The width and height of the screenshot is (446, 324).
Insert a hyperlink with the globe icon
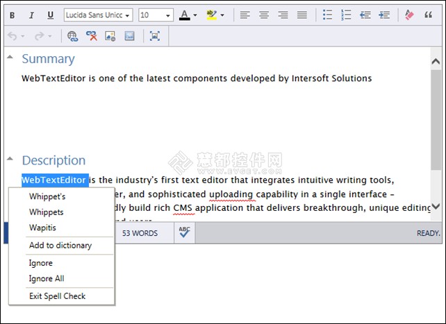pyautogui.click(x=72, y=36)
